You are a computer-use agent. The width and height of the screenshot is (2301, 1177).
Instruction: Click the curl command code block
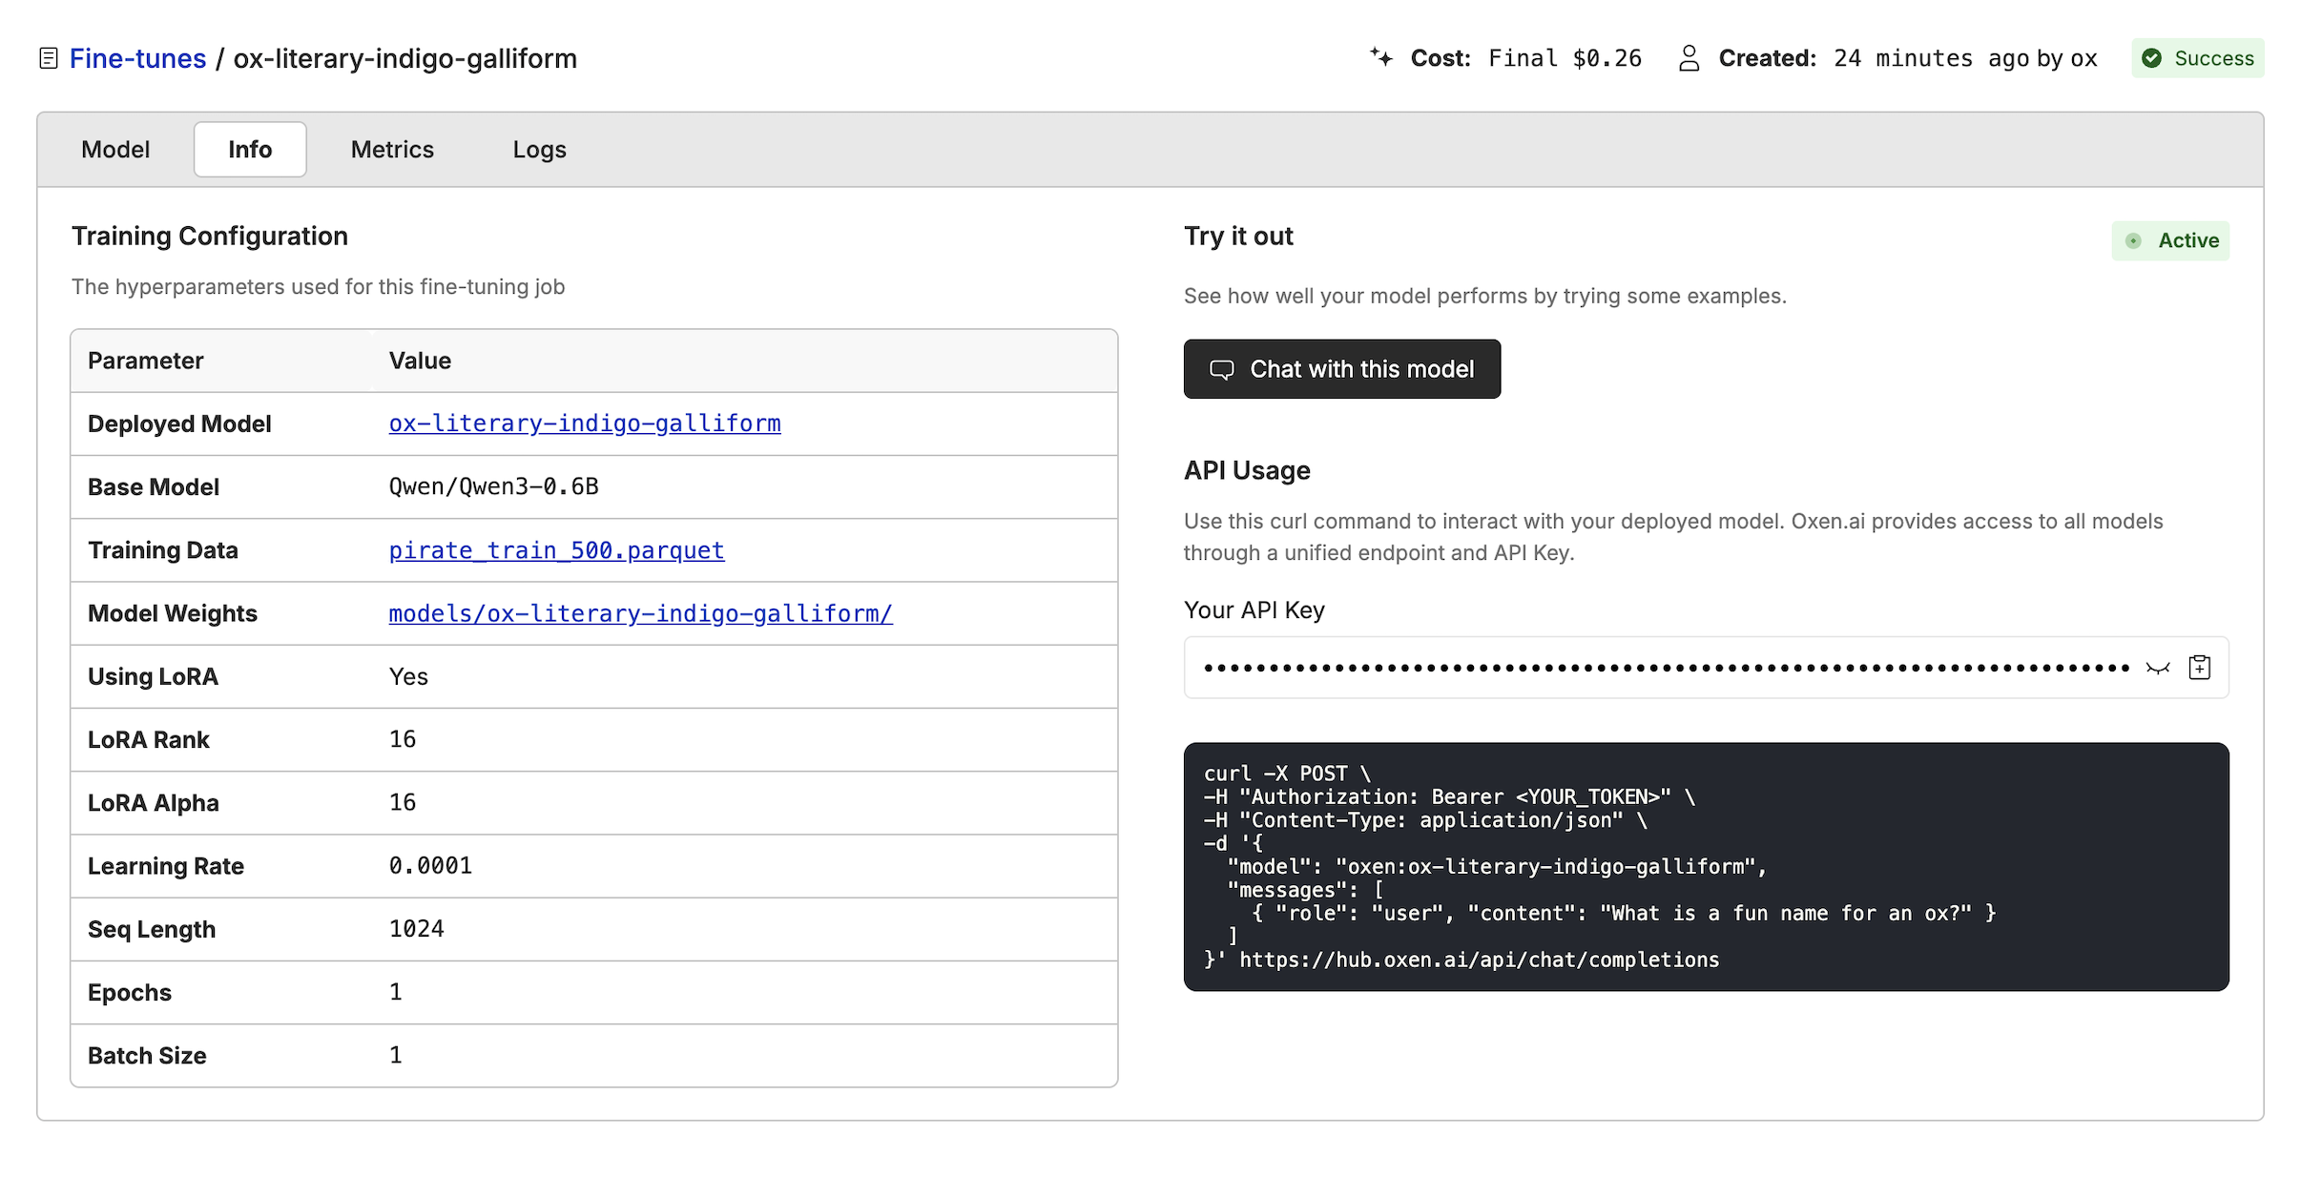[x=1706, y=866]
